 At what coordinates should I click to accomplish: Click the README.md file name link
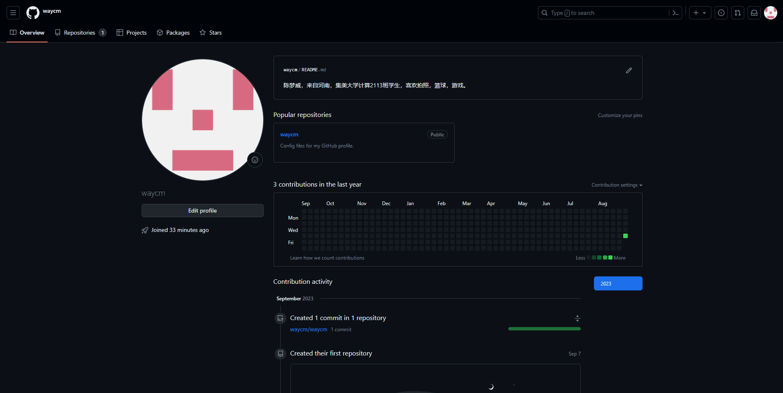313,70
